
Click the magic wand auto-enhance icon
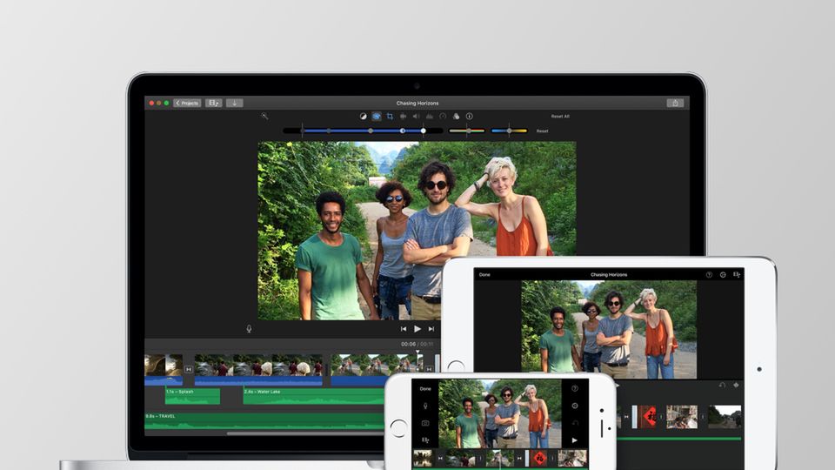pos(264,116)
